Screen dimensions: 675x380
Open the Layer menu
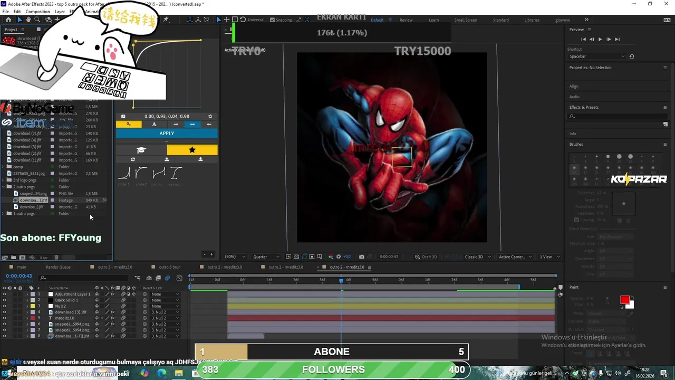[60, 12]
